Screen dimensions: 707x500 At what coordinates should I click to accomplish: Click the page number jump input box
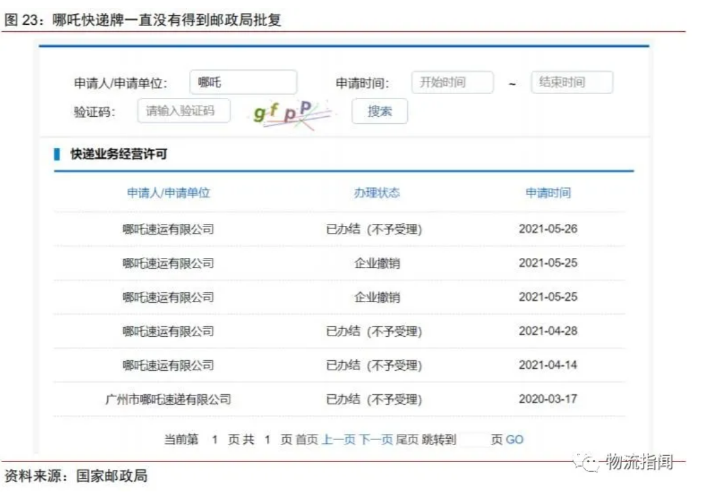pyautogui.click(x=474, y=439)
